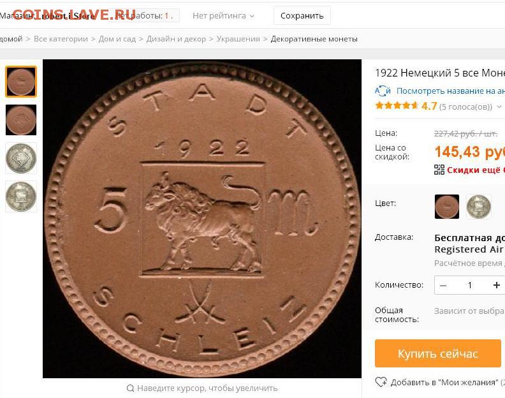Open the 'Украшения' breadcrumb category

[x=238, y=39]
